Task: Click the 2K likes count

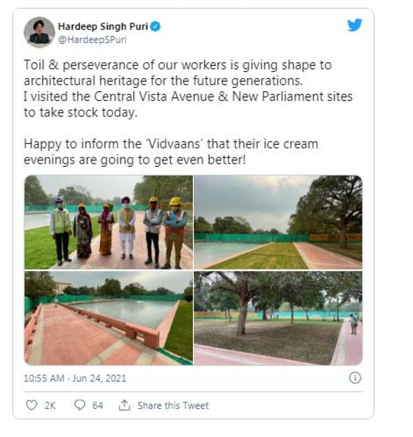Action: click(x=50, y=405)
